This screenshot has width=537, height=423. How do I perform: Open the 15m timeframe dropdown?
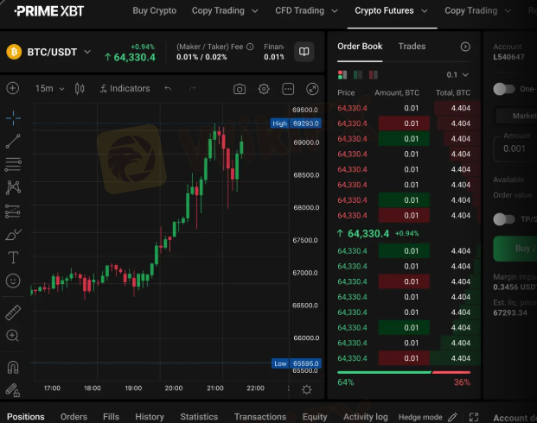[50, 89]
